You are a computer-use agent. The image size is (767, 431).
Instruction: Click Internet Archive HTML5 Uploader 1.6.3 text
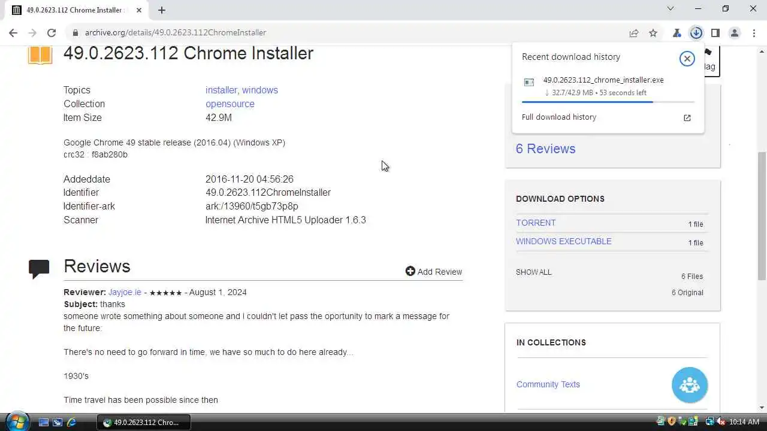(x=286, y=220)
